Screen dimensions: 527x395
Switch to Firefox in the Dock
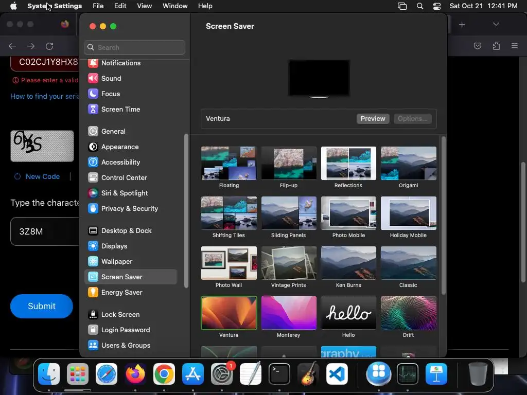pyautogui.click(x=135, y=374)
